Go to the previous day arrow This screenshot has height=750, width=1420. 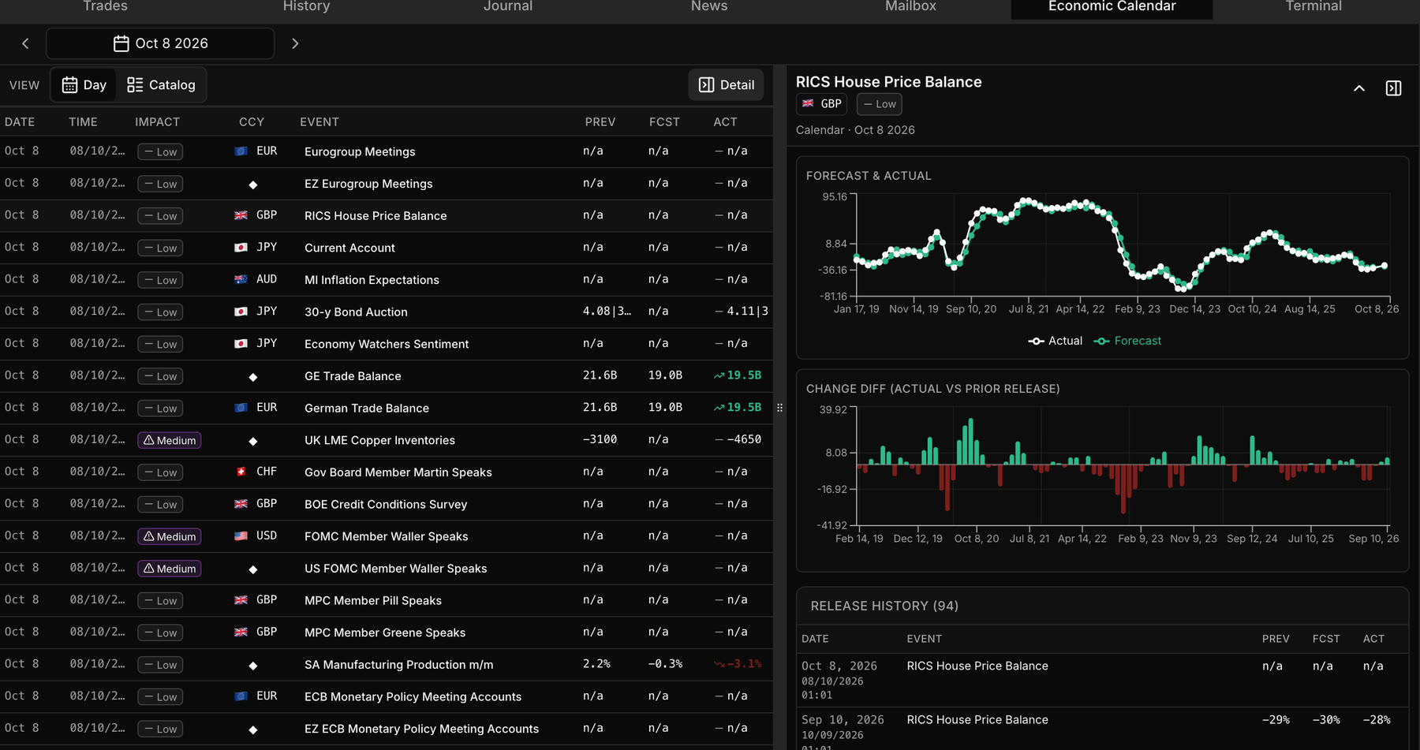pos(25,43)
